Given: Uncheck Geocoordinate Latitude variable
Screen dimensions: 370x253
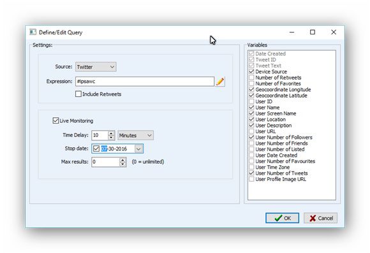Looking at the screenshot, I should point(251,95).
